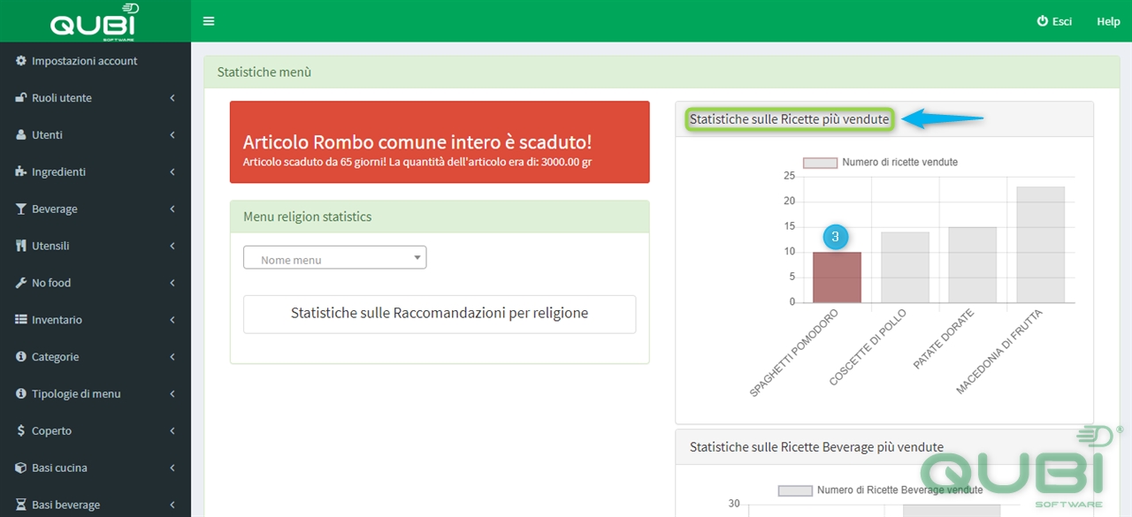Screen dimensions: 1132x517
Task: Click Statistiche sulle Raccomandazioni per religione button
Action: pyautogui.click(x=440, y=314)
